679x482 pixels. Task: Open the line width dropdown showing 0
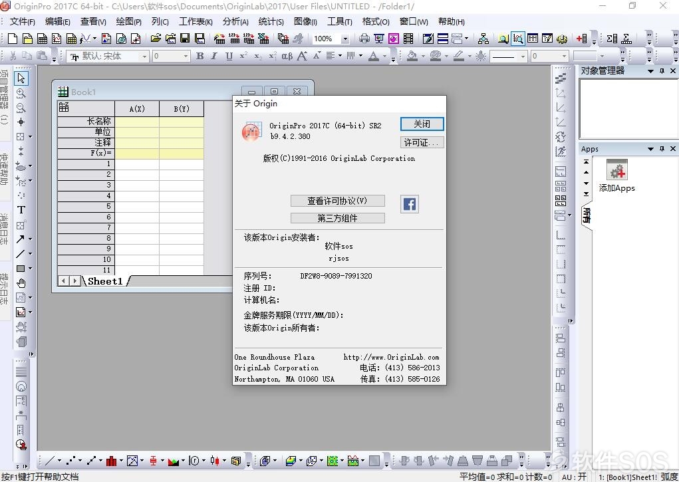point(564,57)
